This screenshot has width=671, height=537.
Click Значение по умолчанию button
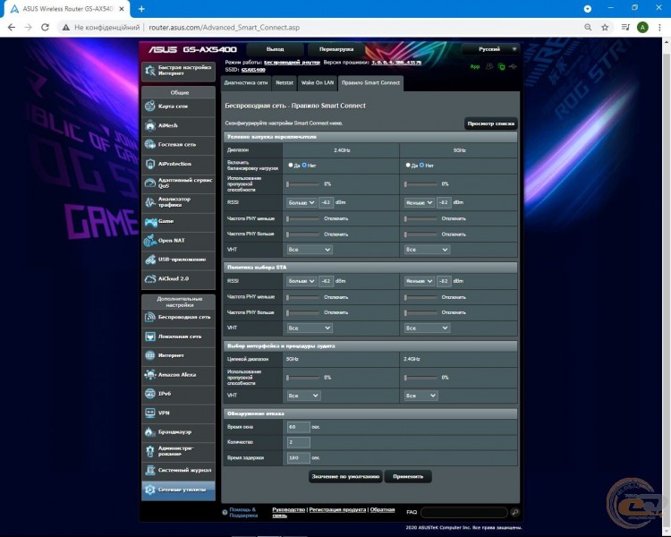click(x=345, y=477)
